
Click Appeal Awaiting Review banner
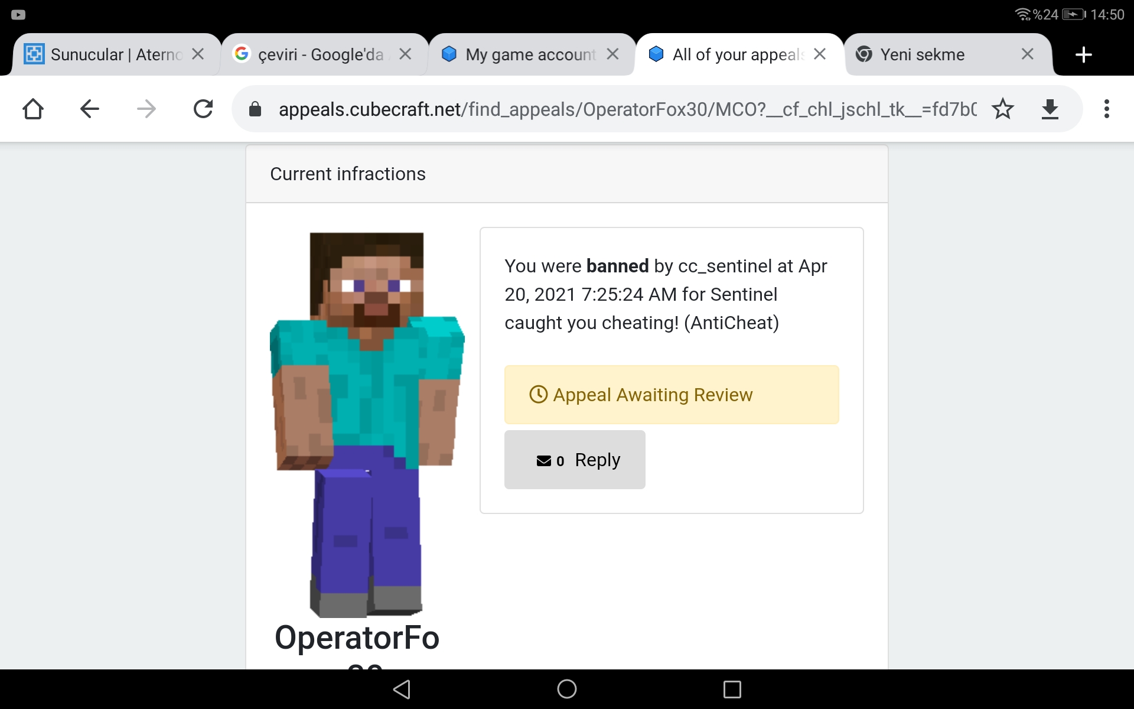672,395
